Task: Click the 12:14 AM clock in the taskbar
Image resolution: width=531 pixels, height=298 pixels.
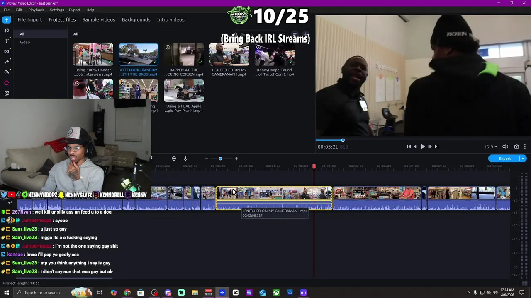Action: coord(507,293)
